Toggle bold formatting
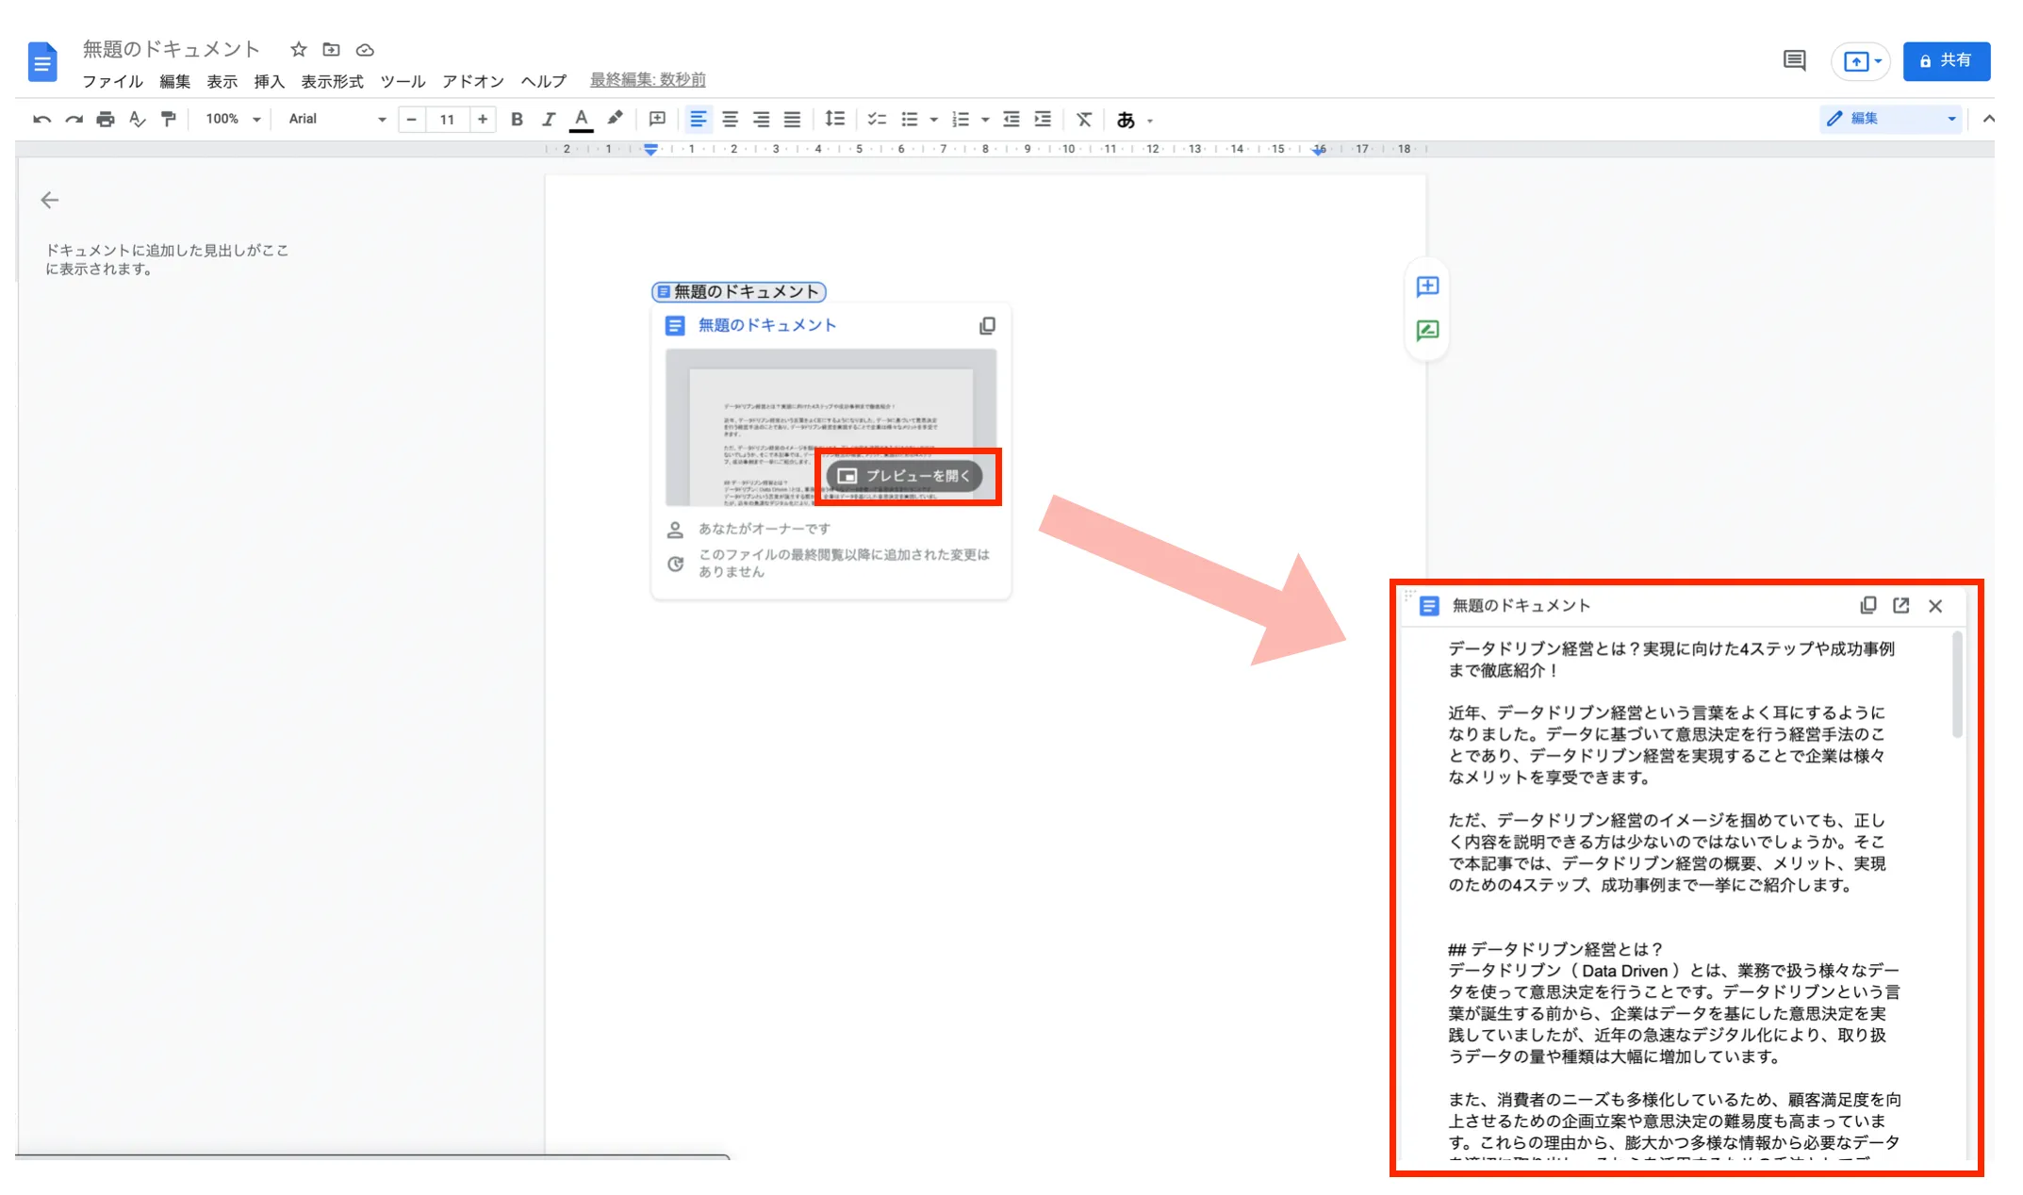2023x1195 pixels. point(517,119)
